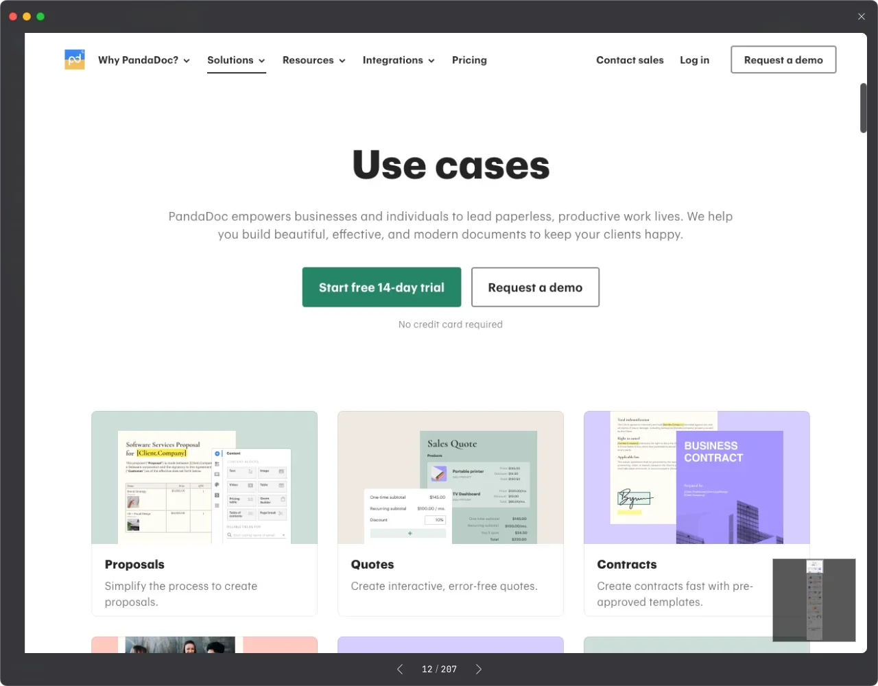Screen dimensions: 878x686
Task: Click the PandaDoc logo icon
Action: (x=74, y=60)
